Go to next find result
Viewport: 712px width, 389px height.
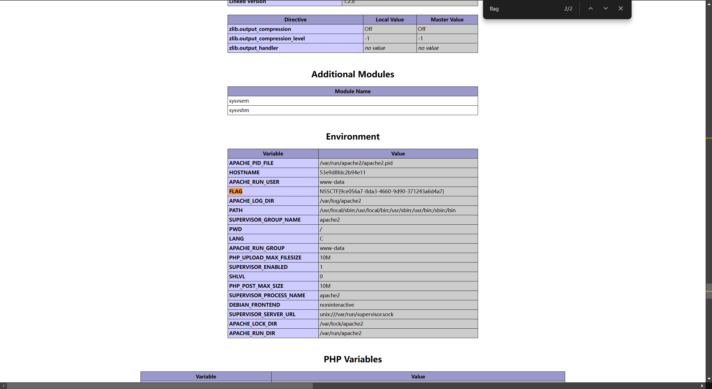click(x=605, y=9)
